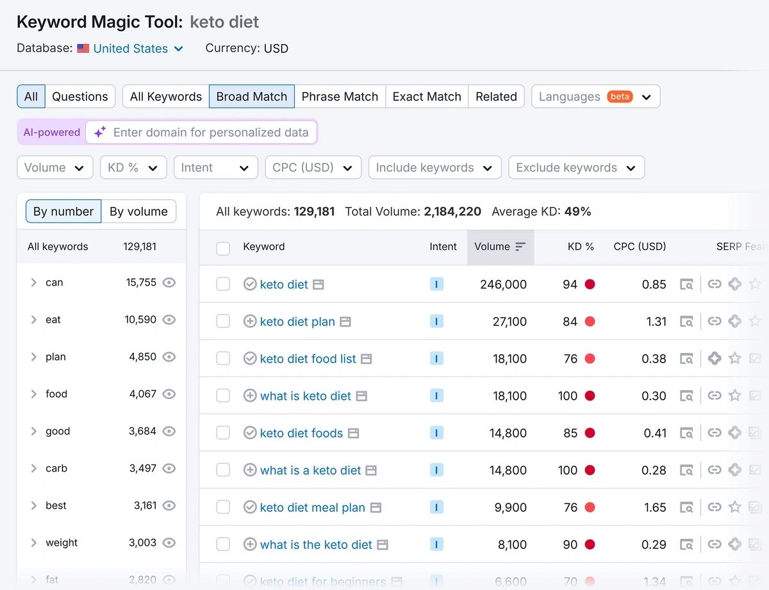The height and width of the screenshot is (590, 769).
Task: Select all keywords via the header checkbox
Action: pyautogui.click(x=223, y=247)
